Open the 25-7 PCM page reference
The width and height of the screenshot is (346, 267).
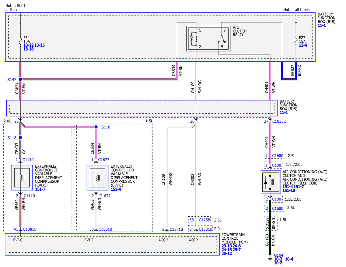pos(237,250)
